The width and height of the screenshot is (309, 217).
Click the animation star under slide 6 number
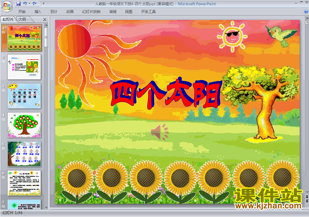[3, 177]
